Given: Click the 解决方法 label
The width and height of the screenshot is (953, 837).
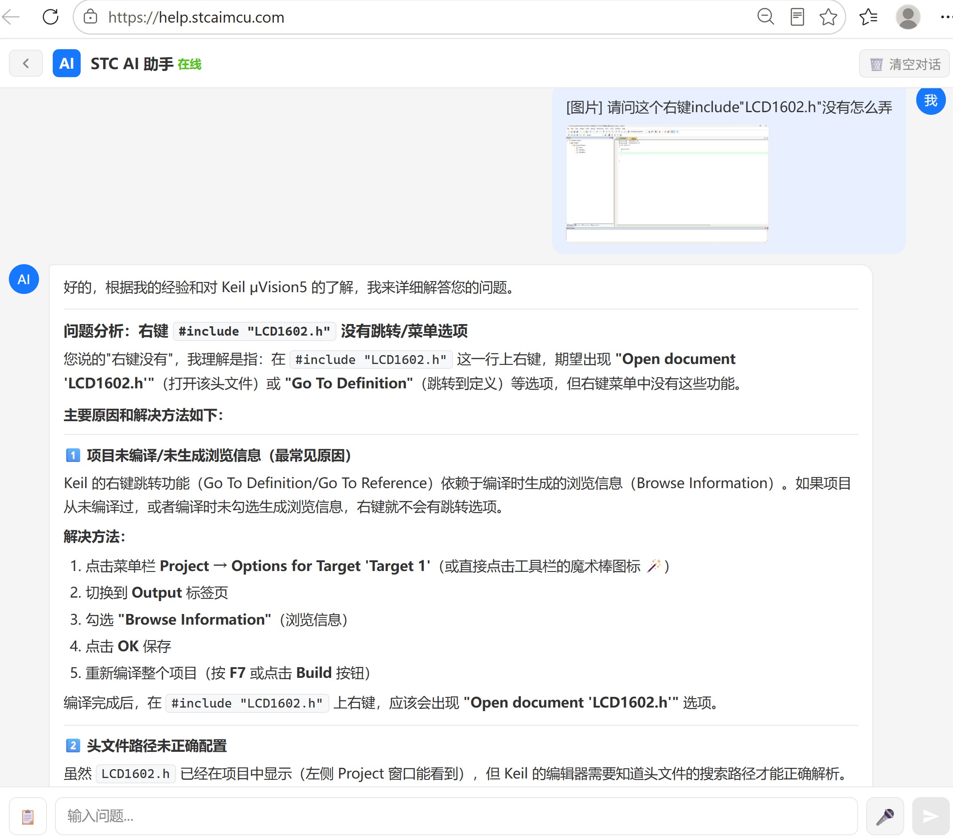Looking at the screenshot, I should tap(95, 537).
